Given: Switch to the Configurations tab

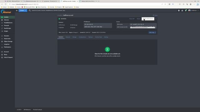Looking at the screenshot, I should tap(82, 37).
